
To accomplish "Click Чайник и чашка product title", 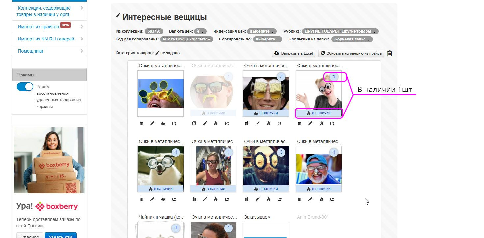I will point(162,217).
